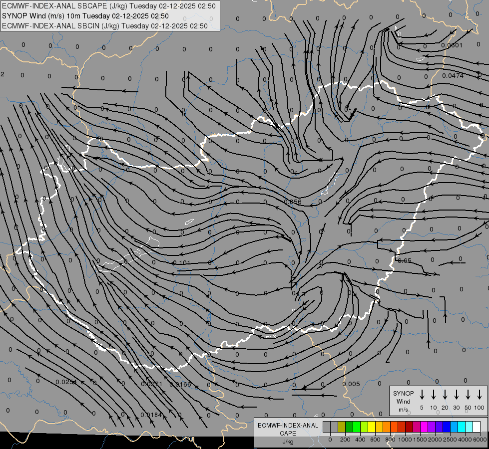Click the 0.0271 value on the map

pyautogui.click(x=151, y=384)
